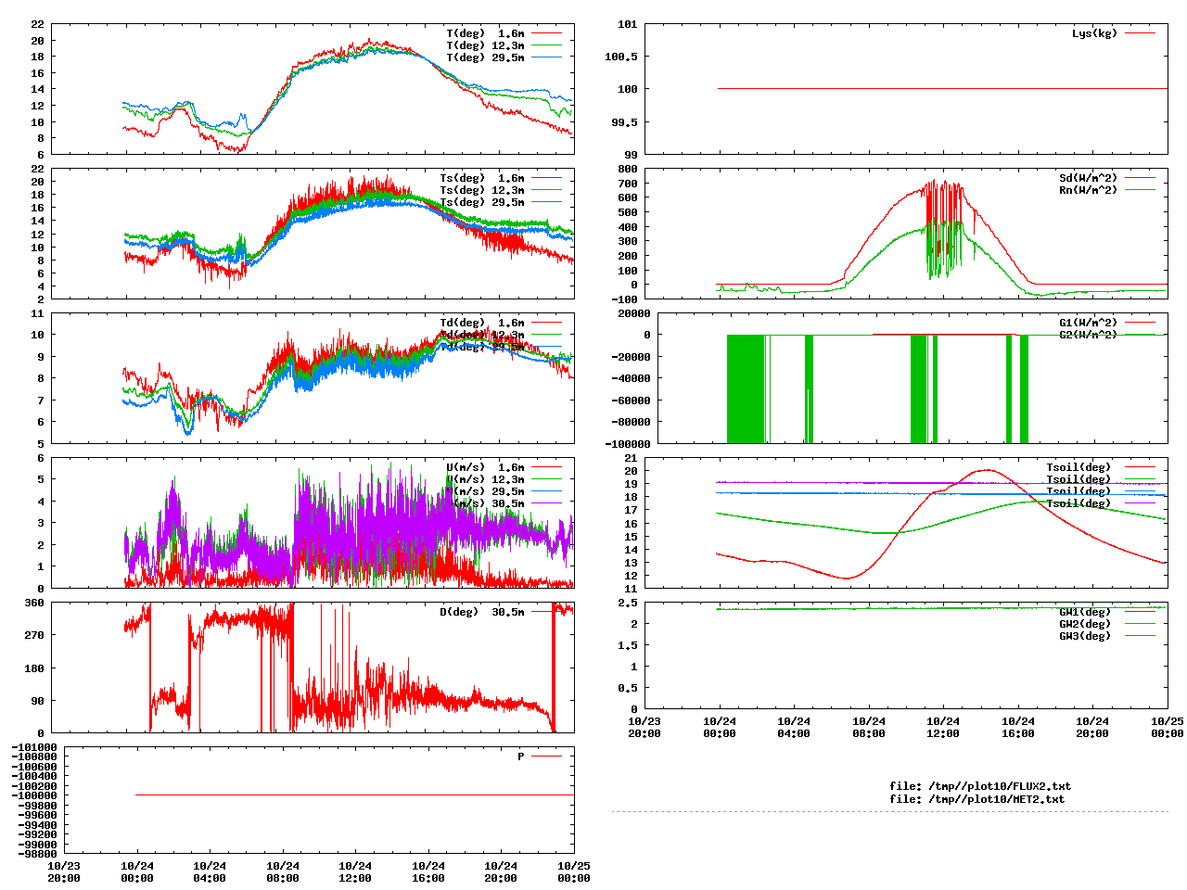Click the 'D(deg) 30.5m' legend label

click(x=482, y=612)
